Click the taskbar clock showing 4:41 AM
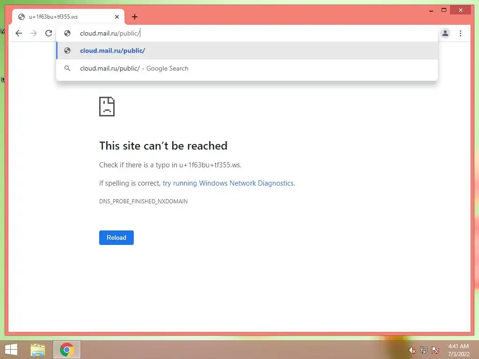The width and height of the screenshot is (479, 359). (458, 350)
